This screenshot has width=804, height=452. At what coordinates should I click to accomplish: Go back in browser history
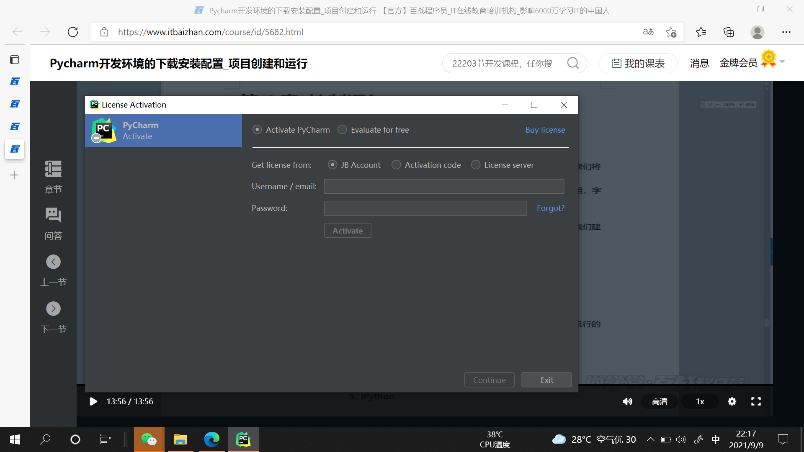tap(18, 32)
